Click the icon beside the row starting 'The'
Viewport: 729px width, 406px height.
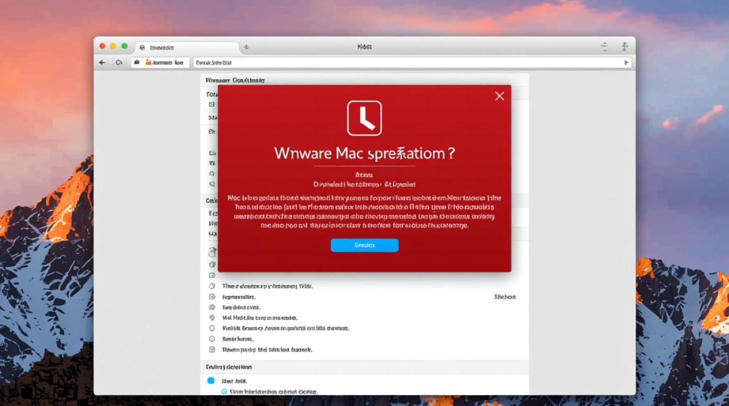212,286
